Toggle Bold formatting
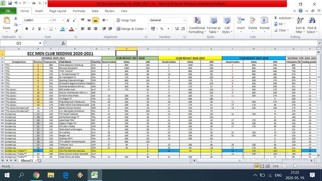322x181 pixels. (27, 29)
